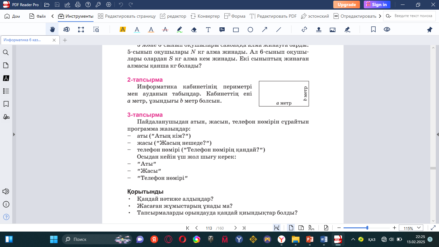
Task: Open the Файл menu
Action: tap(37, 16)
